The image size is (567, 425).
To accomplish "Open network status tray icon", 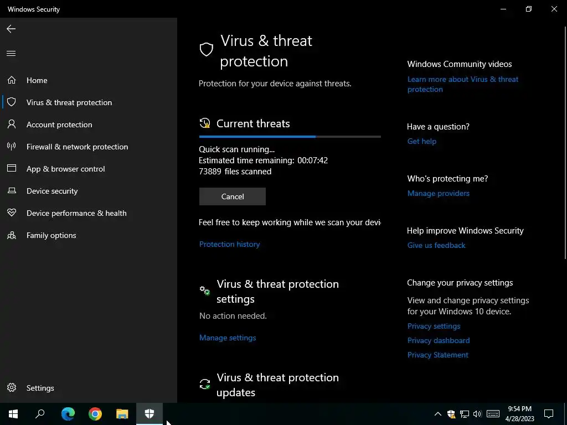I will click(465, 414).
